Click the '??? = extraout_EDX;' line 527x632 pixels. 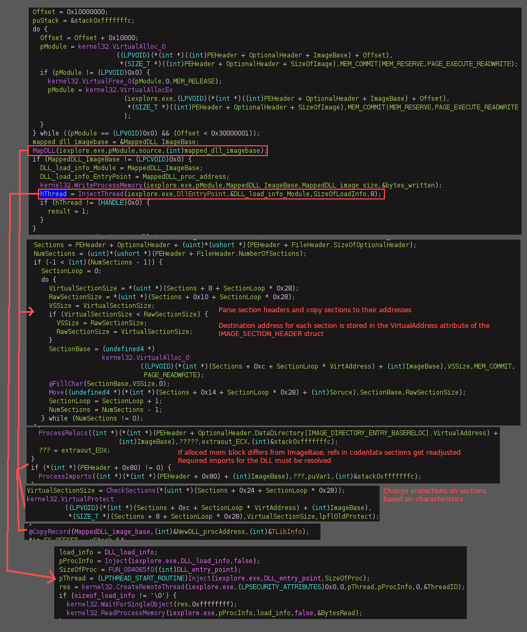tap(74, 450)
